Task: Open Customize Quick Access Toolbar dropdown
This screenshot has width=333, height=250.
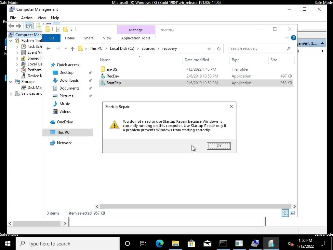Action: click(71, 29)
